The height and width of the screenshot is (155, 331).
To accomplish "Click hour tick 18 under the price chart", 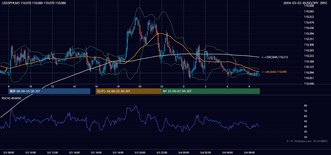I will (x=118, y=86).
